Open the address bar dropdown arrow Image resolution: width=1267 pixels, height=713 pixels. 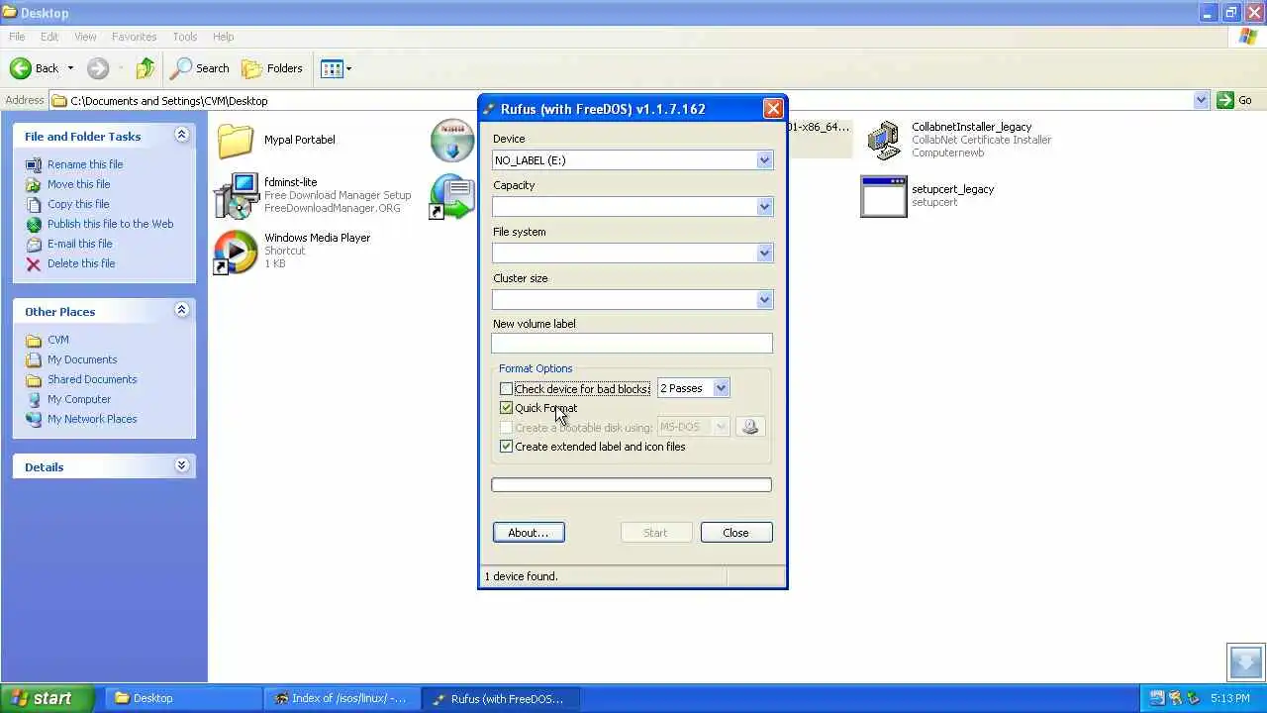pyautogui.click(x=1201, y=100)
